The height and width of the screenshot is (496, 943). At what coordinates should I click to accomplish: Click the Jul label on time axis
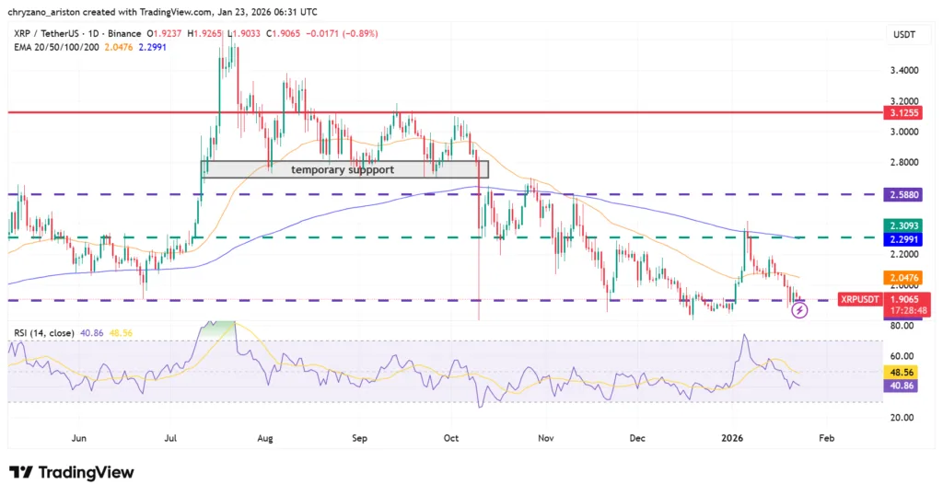coord(170,438)
